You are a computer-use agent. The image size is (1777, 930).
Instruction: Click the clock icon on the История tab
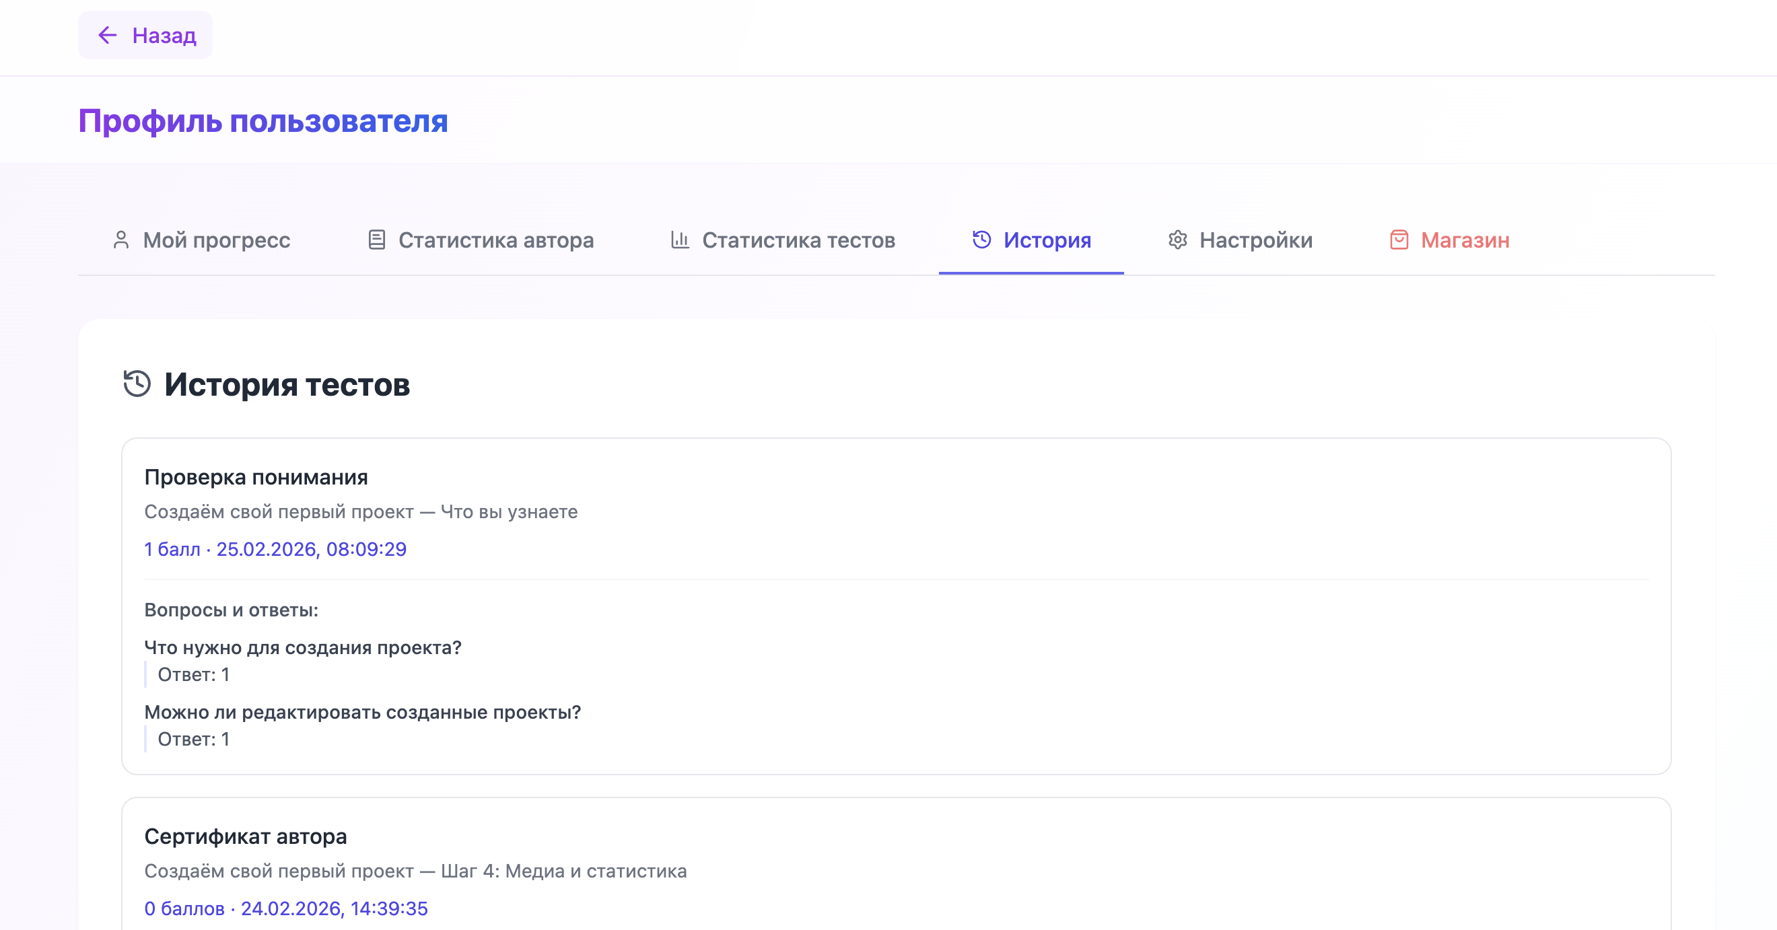(x=981, y=240)
